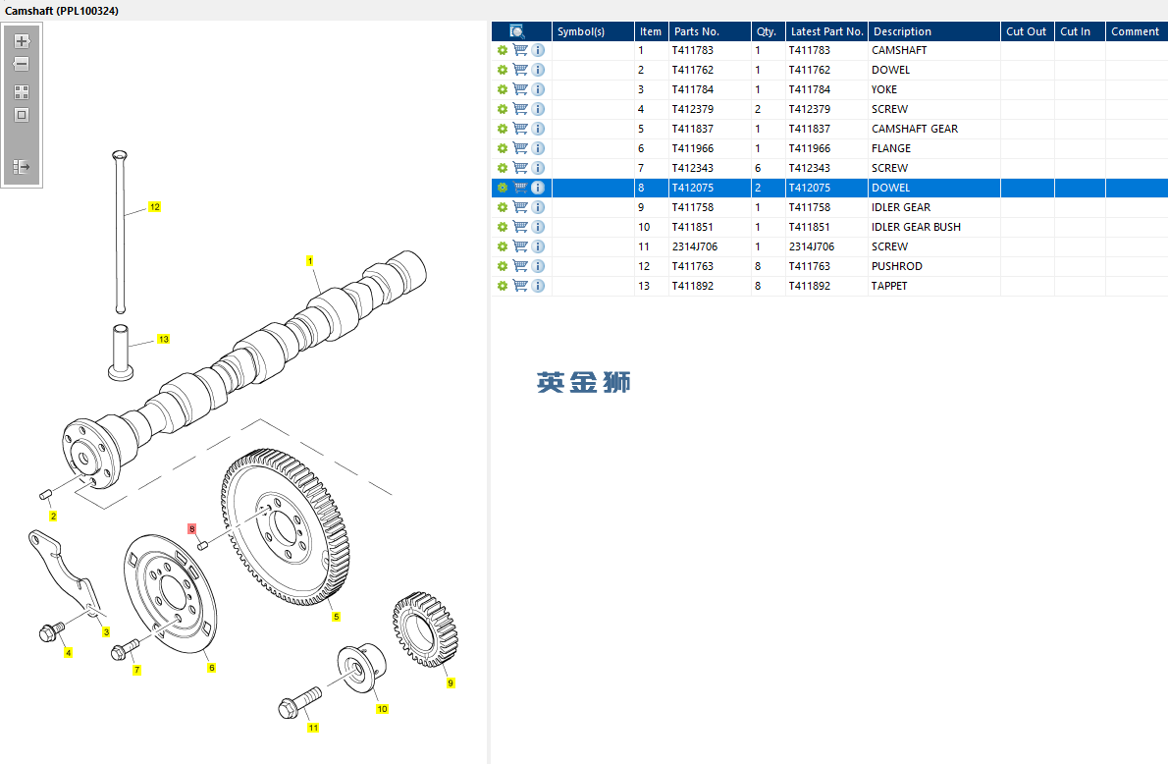The height and width of the screenshot is (764, 1168).
Task: Add FLANGE T411966 to cart
Action: 520,148
